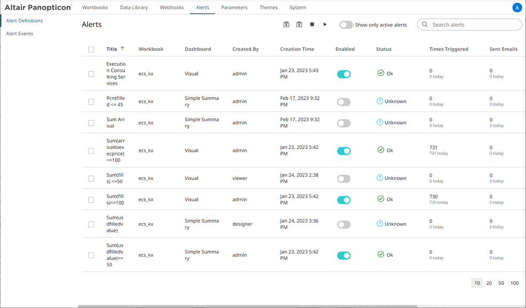Click Jan 24, 2023 2:38 PM creation time
526x308 pixels.
[x=299, y=178]
